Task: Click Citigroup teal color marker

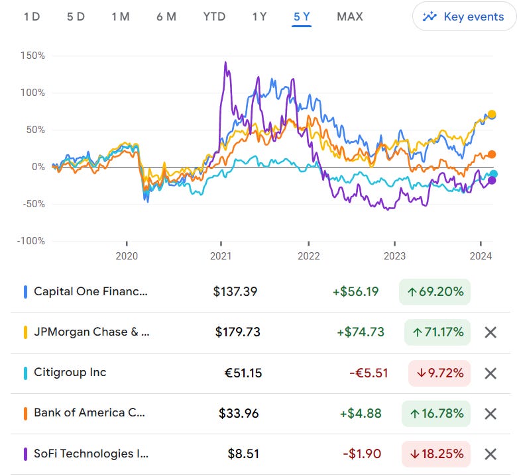Action: point(25,373)
